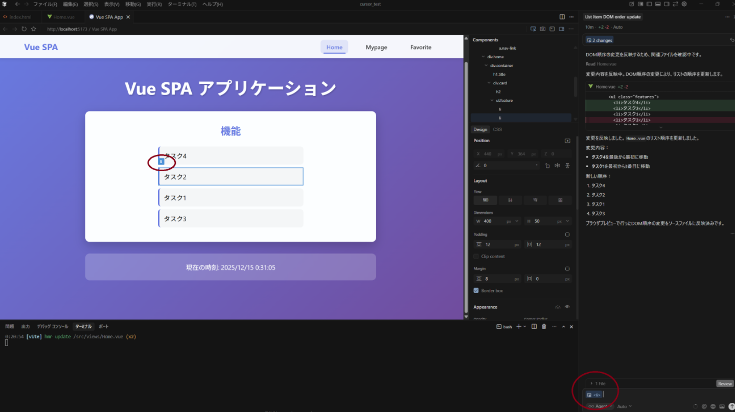
Task: Select the wrap flow option
Action: pos(535,200)
